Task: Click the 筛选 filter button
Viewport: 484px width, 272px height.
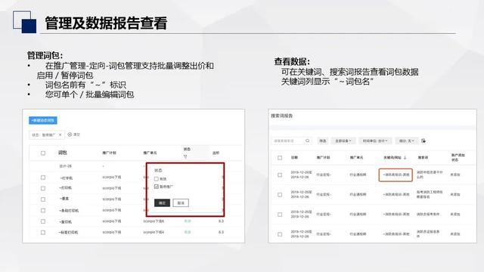Action: [x=323, y=141]
